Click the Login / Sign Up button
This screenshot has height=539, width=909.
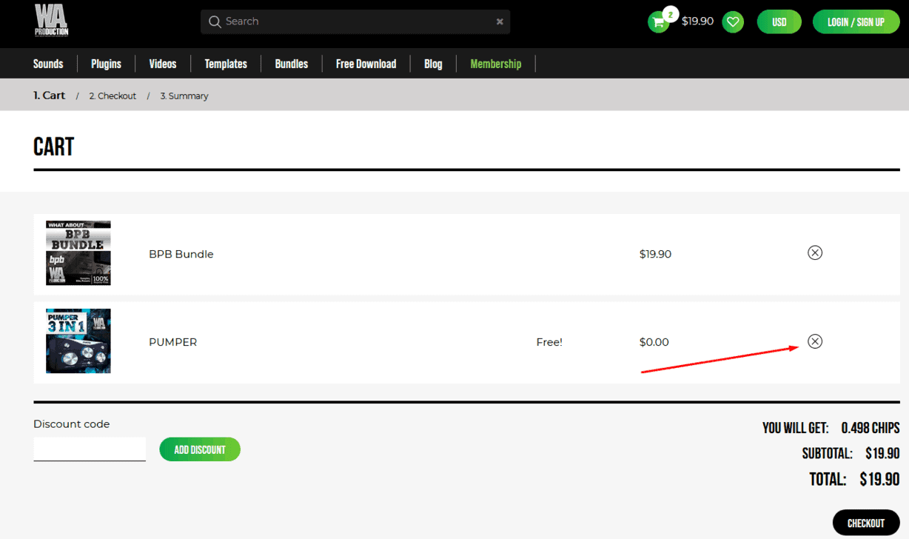coord(856,22)
